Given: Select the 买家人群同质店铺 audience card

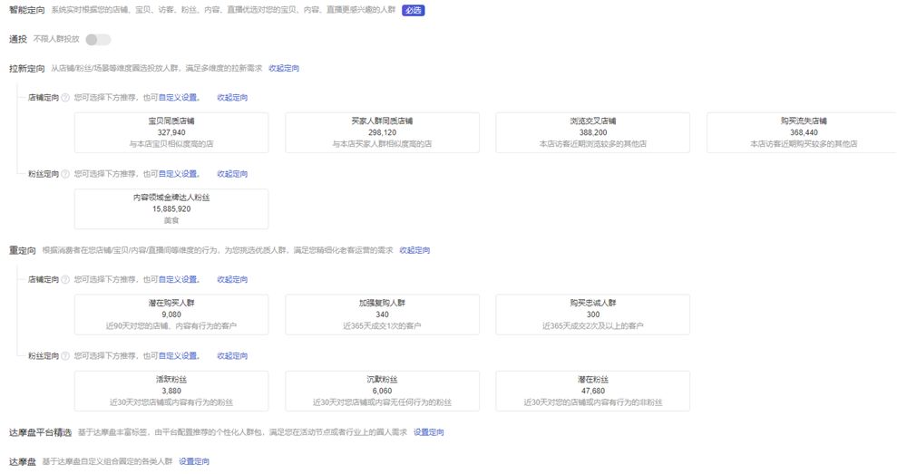Looking at the screenshot, I should pyautogui.click(x=382, y=132).
